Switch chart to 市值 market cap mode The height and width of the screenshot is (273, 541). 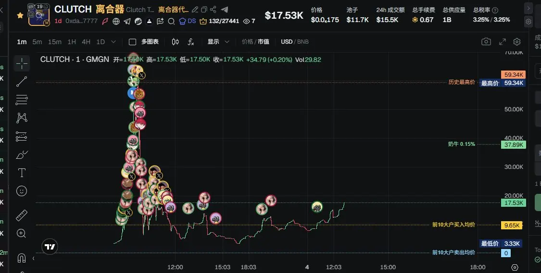coord(264,42)
